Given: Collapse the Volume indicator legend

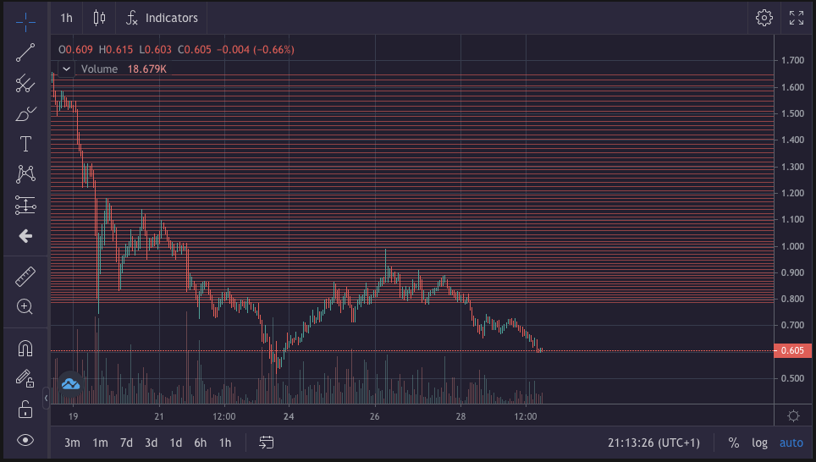Looking at the screenshot, I should tap(67, 69).
